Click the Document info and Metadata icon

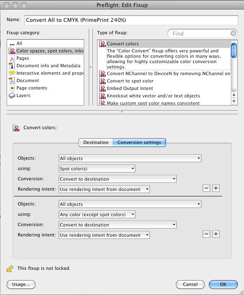[12, 66]
